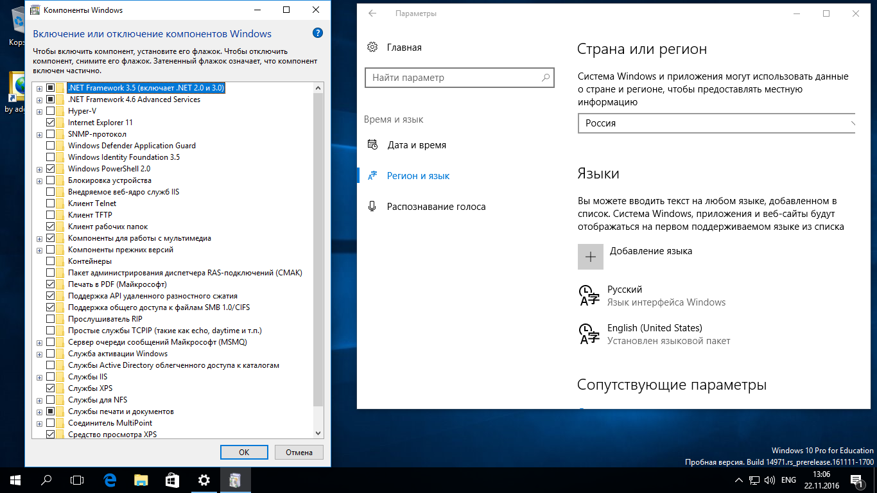This screenshot has height=493, width=877.
Task: Click Windows Features taskbar icon
Action: click(x=236, y=480)
